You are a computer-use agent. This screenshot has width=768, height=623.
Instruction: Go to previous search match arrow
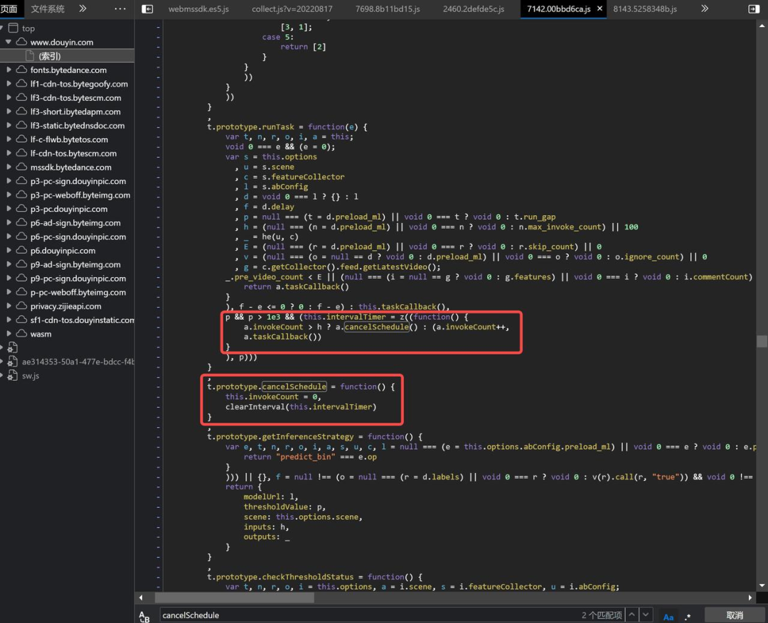pyautogui.click(x=632, y=614)
